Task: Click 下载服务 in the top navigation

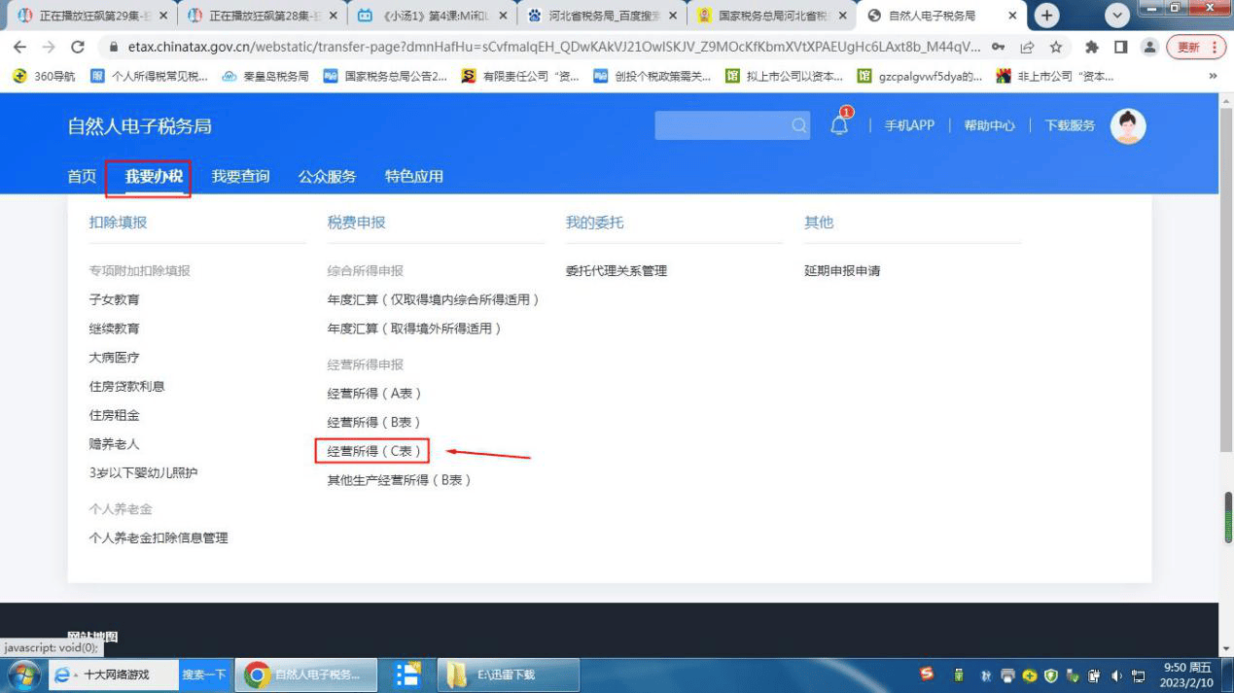Action: coord(1068,125)
